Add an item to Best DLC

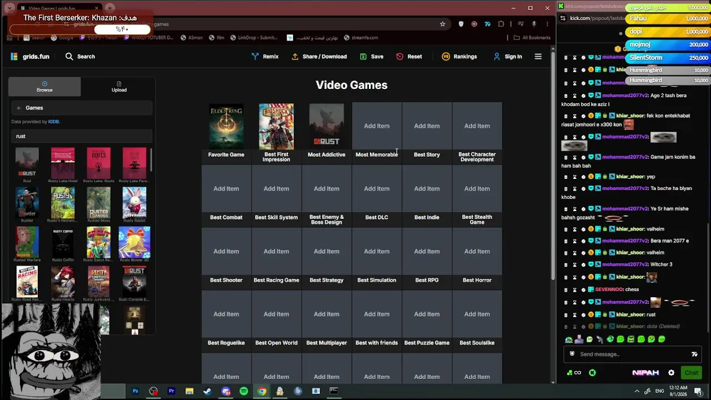pos(377,189)
